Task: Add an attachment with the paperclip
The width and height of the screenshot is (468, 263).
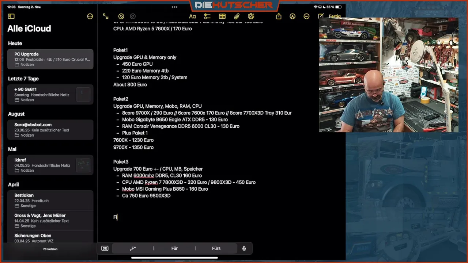Action: (x=237, y=16)
